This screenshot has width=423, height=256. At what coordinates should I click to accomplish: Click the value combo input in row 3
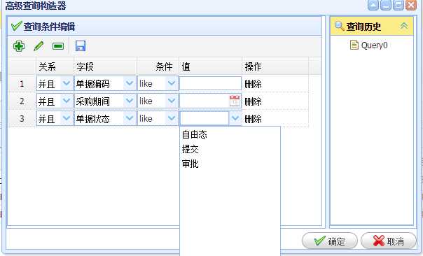(204, 118)
